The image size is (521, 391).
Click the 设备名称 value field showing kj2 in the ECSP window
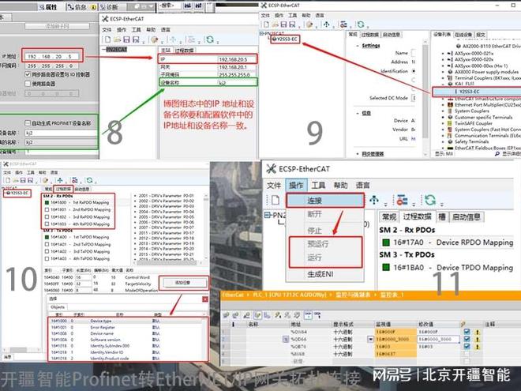(237, 82)
